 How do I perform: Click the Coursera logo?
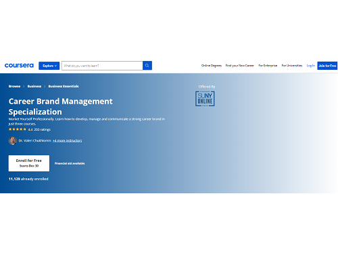click(x=19, y=66)
